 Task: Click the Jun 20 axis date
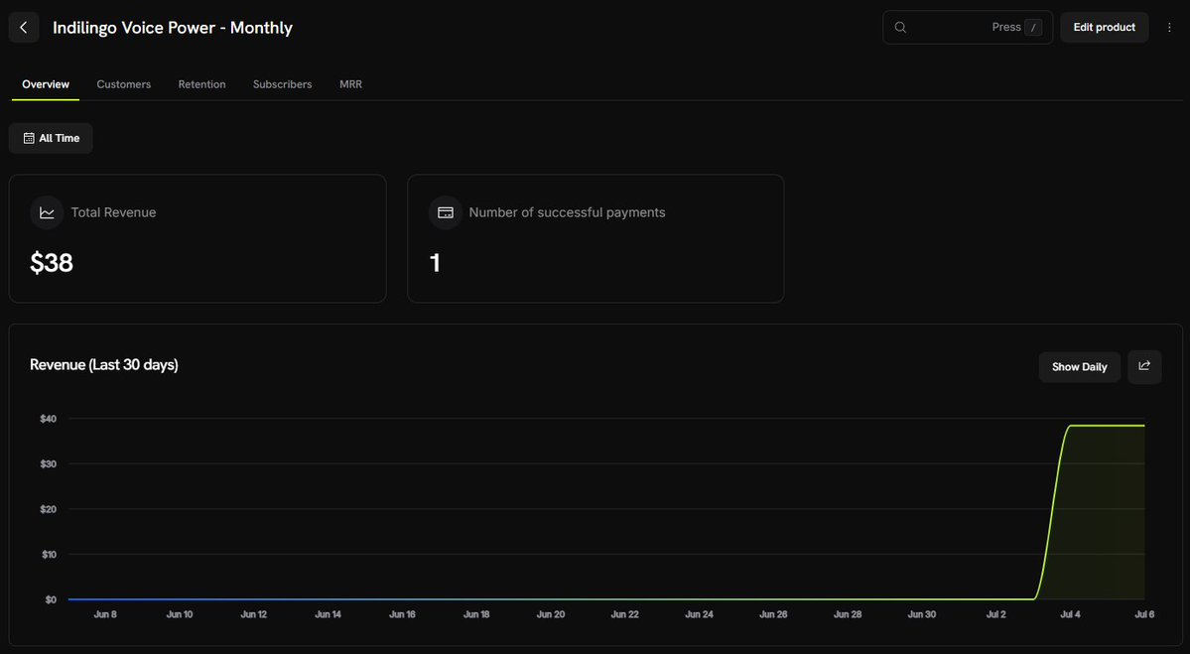click(x=551, y=614)
